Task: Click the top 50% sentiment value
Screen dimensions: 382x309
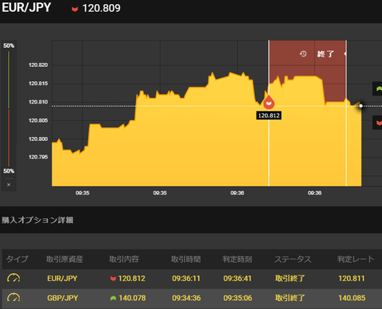Action: click(x=9, y=45)
